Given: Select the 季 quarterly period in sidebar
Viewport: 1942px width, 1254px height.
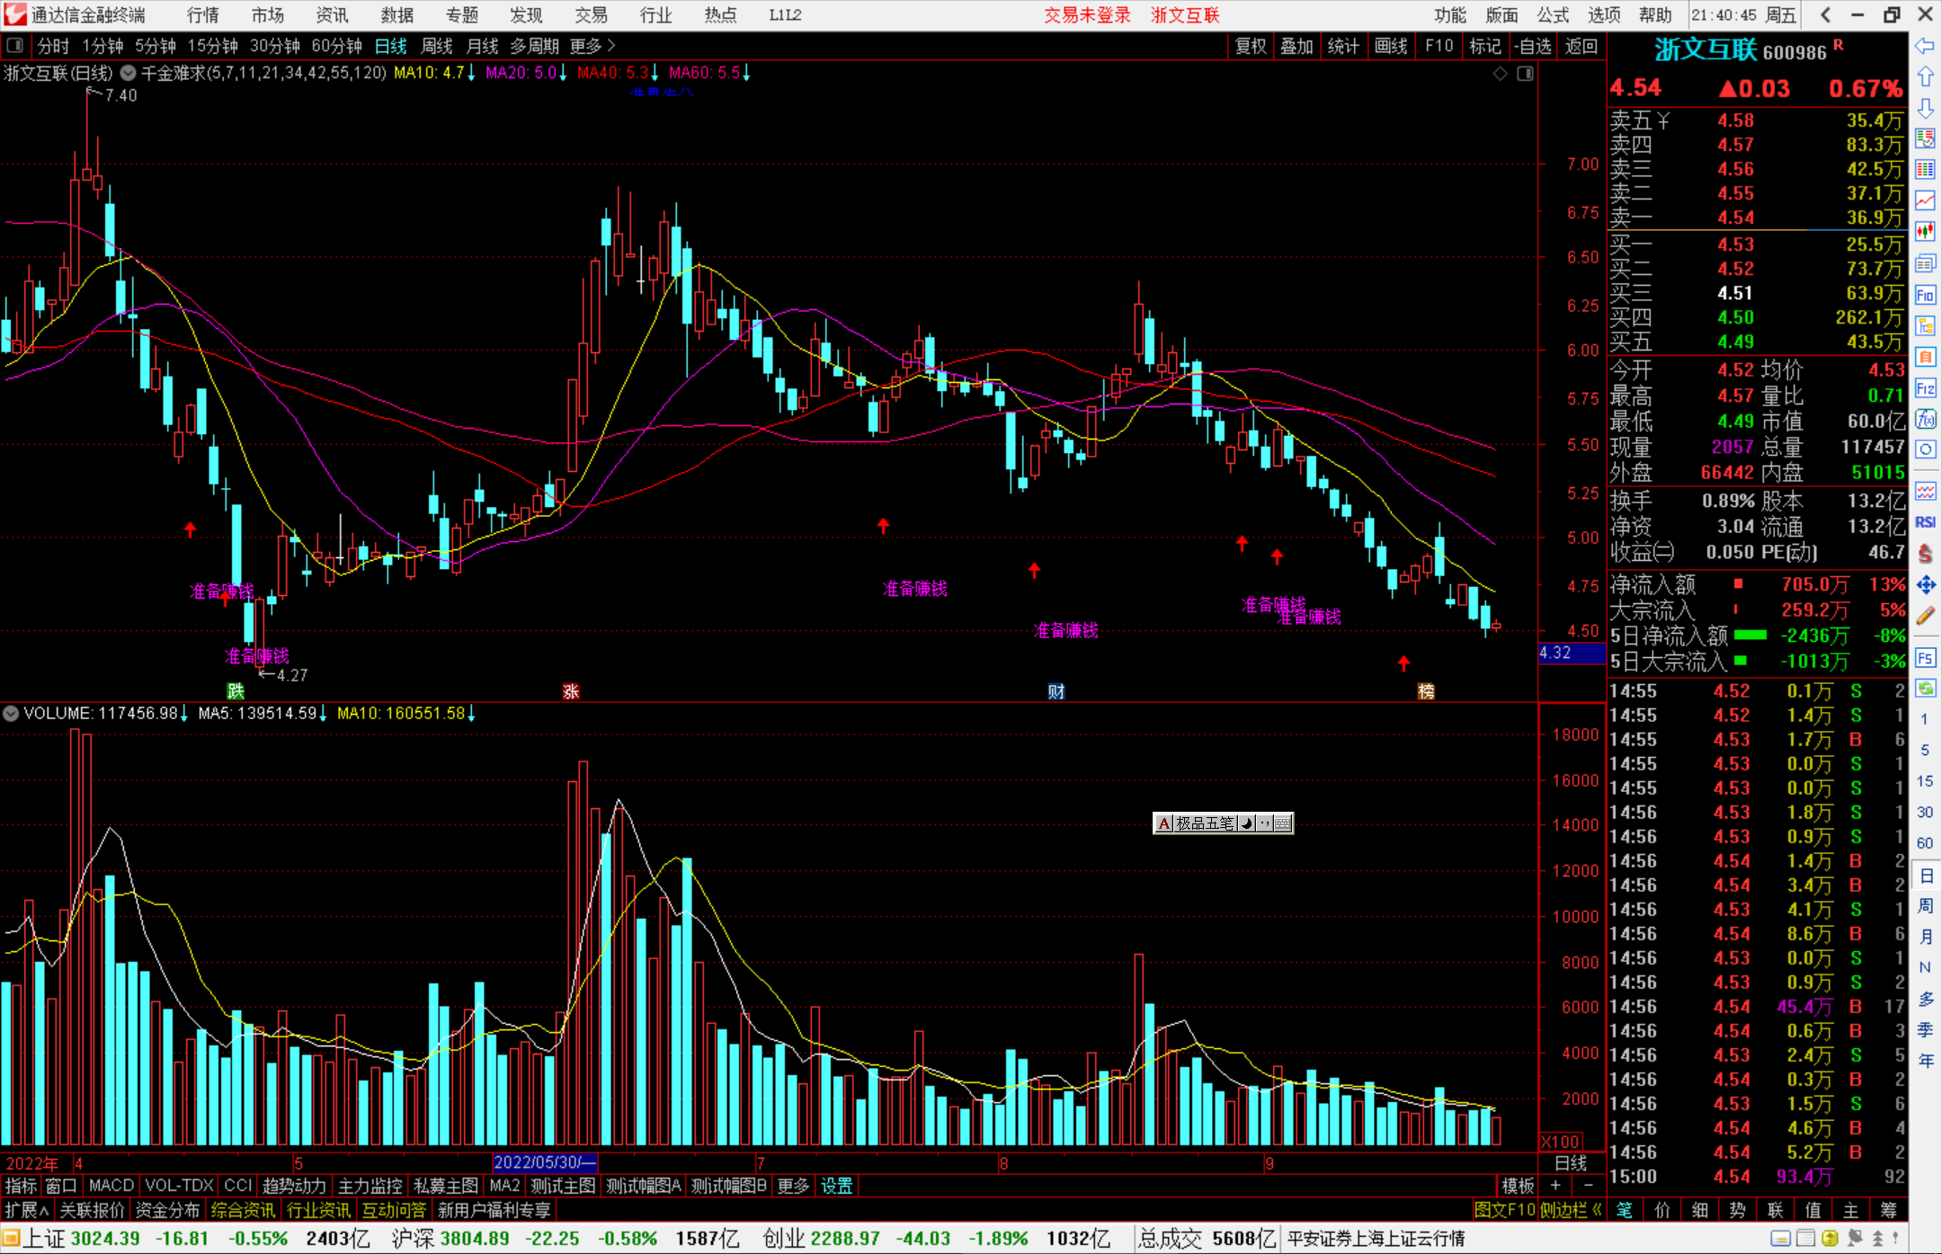Looking at the screenshot, I should 1926,1029.
